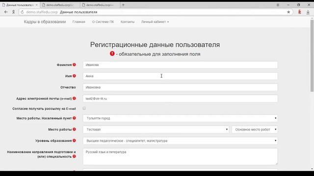Click the e-mail address input field
The height and width of the screenshot is (176, 314).
180,99
